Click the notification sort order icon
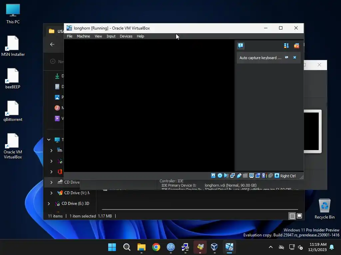Viewport: 341px width, 255px height. pyautogui.click(x=286, y=46)
